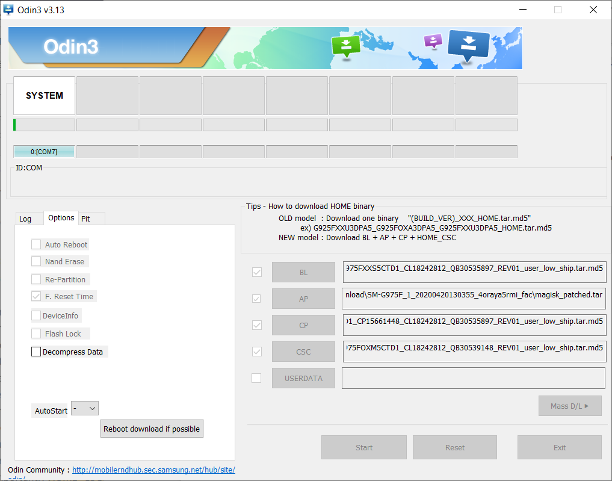The height and width of the screenshot is (481, 612).
Task: Click the AutoStart label
Action: pyautogui.click(x=51, y=411)
